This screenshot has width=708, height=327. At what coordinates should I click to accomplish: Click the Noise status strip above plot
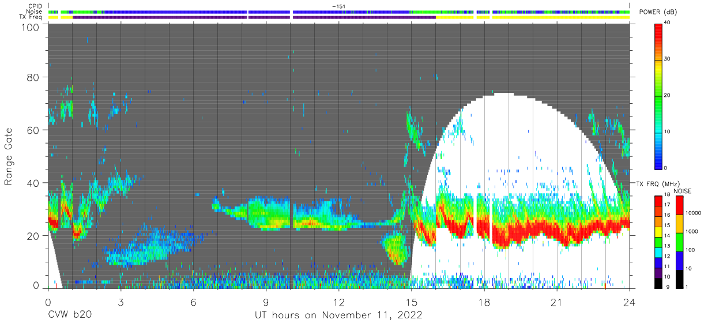(x=339, y=12)
